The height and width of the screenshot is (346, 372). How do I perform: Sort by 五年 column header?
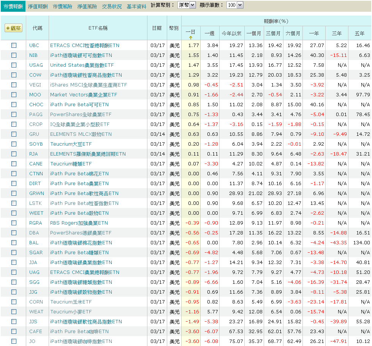(359, 33)
